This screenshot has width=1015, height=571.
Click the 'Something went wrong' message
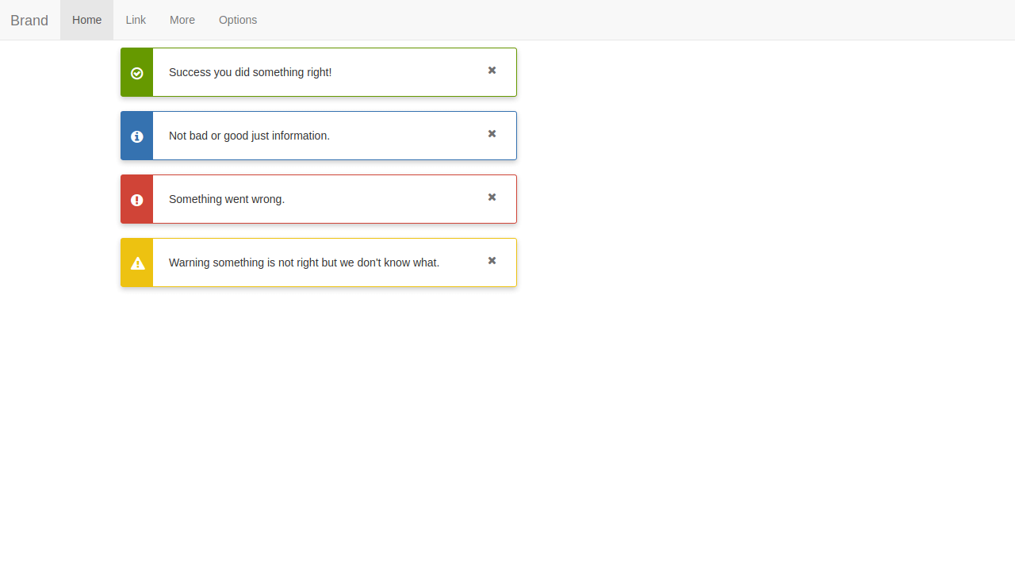pos(227,199)
